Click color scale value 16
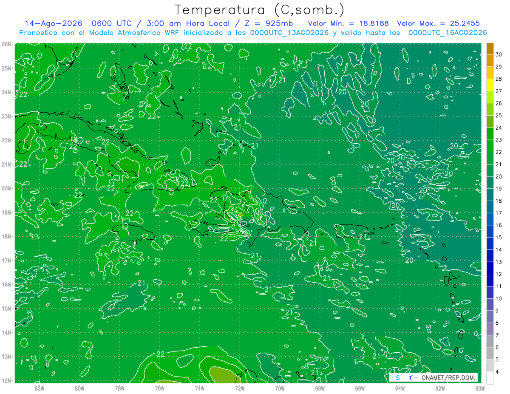 click(499, 225)
